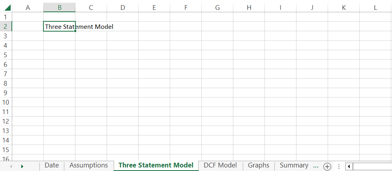Show more sheet tabs via ellipsis
The image size is (392, 171).
(315, 166)
